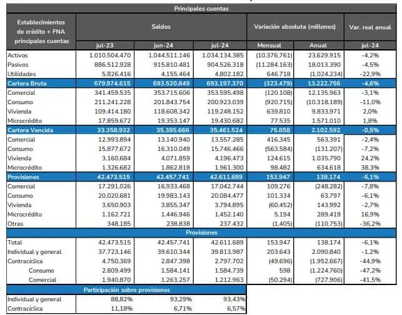Select Activos value "1.010.504.470"
Viewport: 402px width, 315px height.
(110, 56)
